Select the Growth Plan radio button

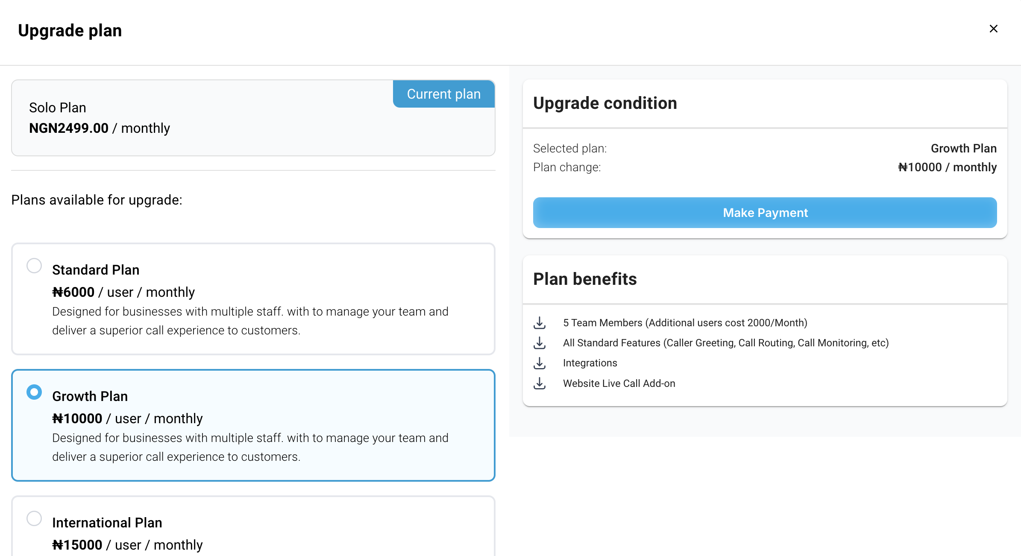pos(34,392)
